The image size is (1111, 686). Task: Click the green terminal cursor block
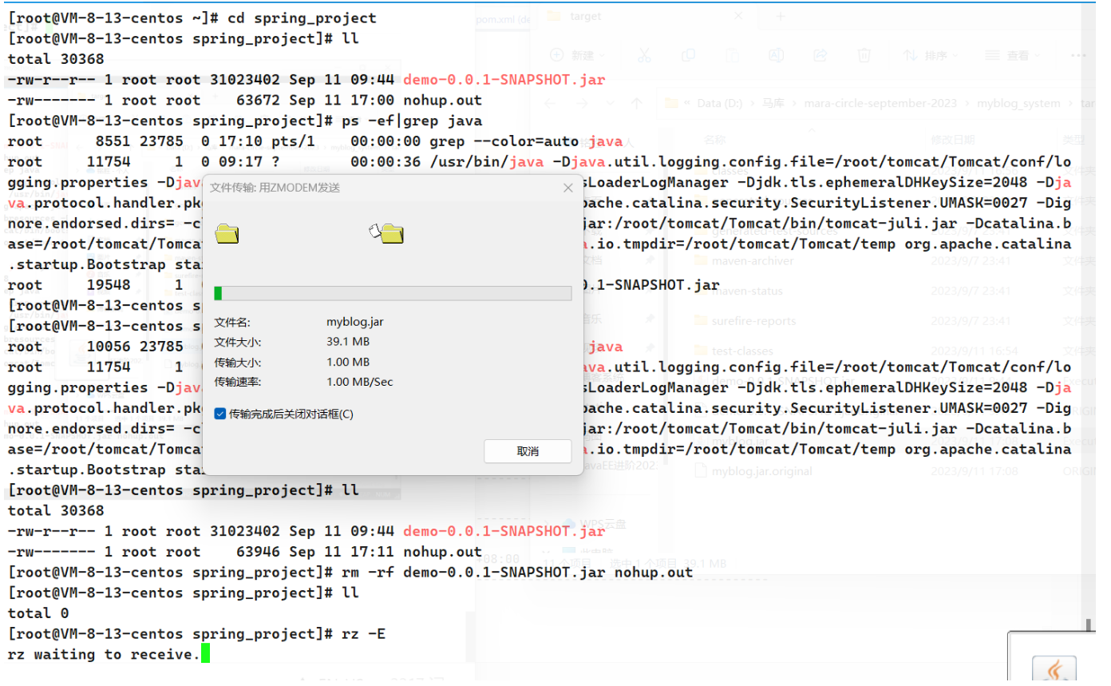[205, 654]
